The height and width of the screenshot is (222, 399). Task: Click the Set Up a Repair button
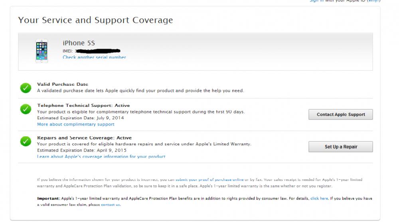coord(340,147)
